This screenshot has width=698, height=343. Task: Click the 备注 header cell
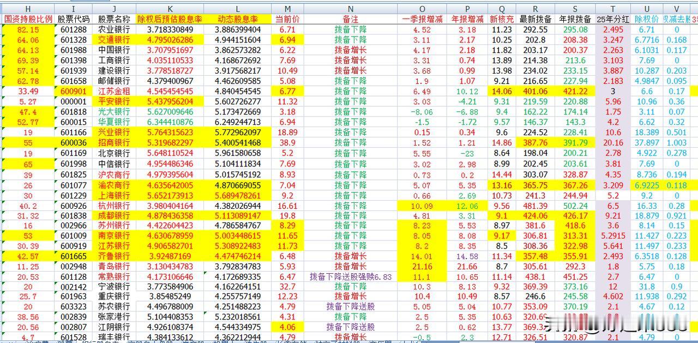pos(350,19)
